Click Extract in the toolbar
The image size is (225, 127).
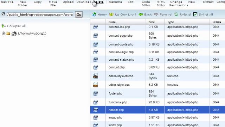pyautogui.click(x=208, y=2)
